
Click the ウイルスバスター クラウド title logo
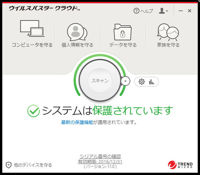coord(44,8)
